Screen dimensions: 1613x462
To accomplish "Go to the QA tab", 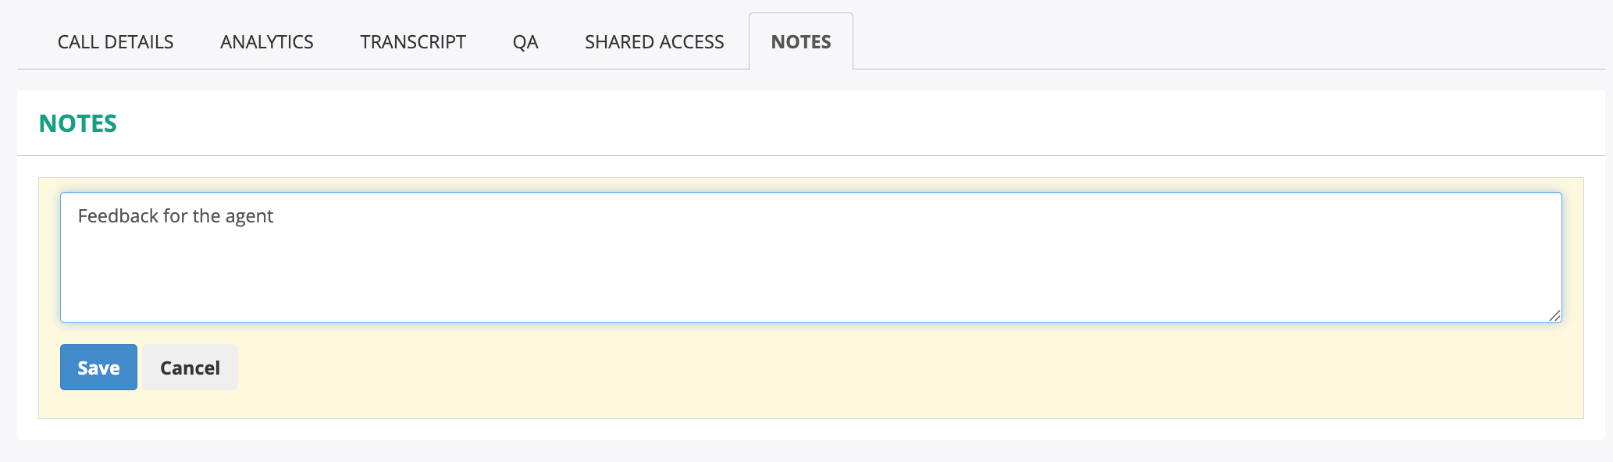I will click(x=525, y=42).
